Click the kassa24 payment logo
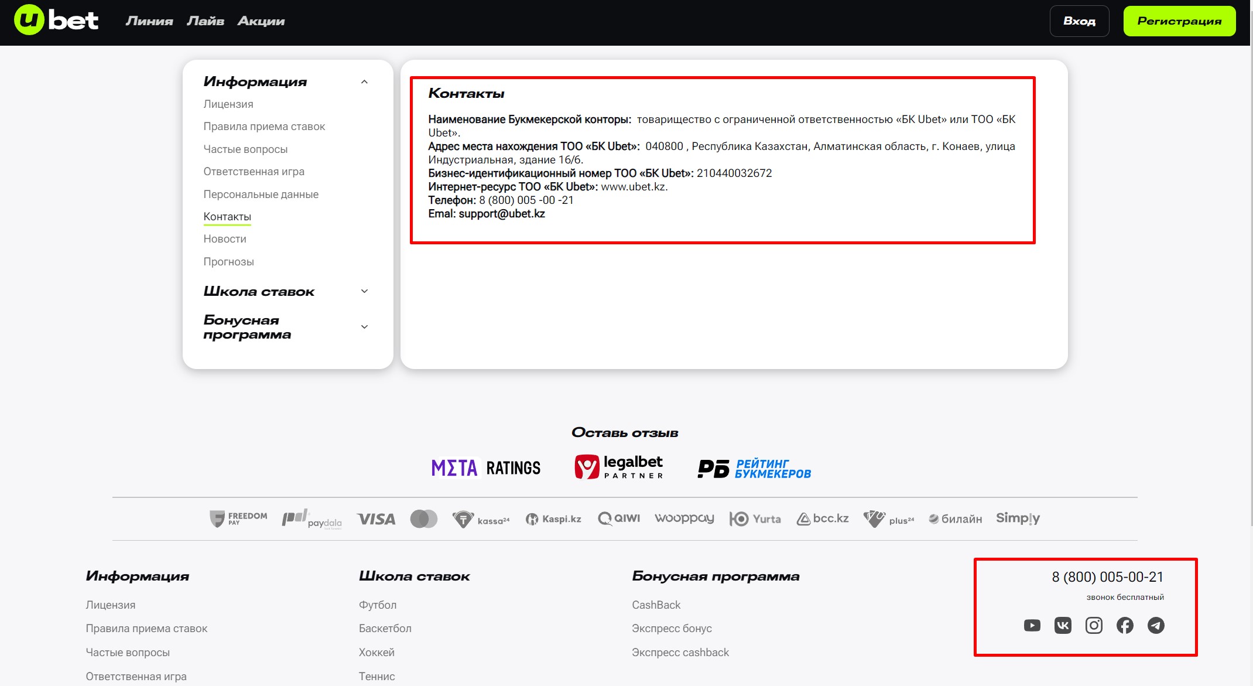1253x686 pixels. coord(481,519)
